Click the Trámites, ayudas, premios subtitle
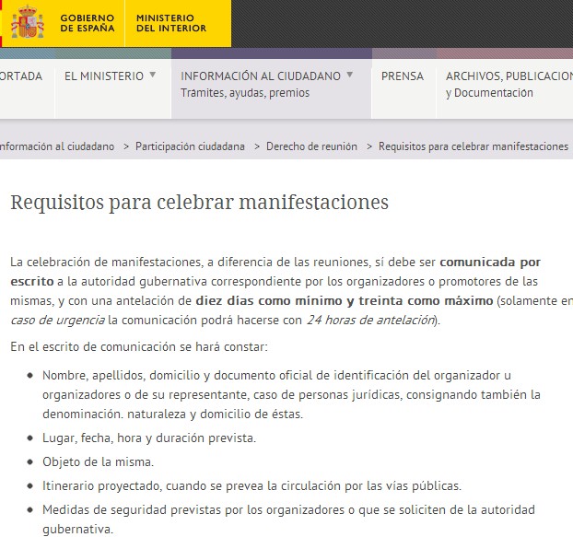The width and height of the screenshot is (573, 537). tap(245, 93)
